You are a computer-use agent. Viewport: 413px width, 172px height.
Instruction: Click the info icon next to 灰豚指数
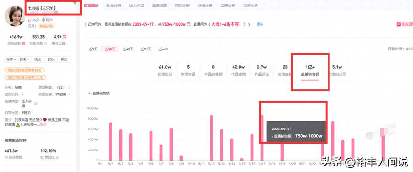click(46, 44)
